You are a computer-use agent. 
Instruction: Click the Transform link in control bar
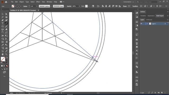point(135,6)
